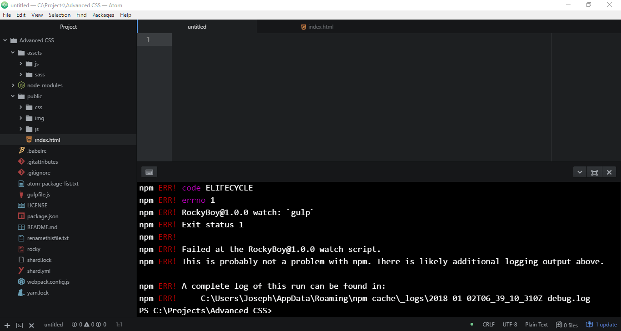The height and width of the screenshot is (331, 621).
Task: Click the linter error count in status bar
Action: point(77,325)
